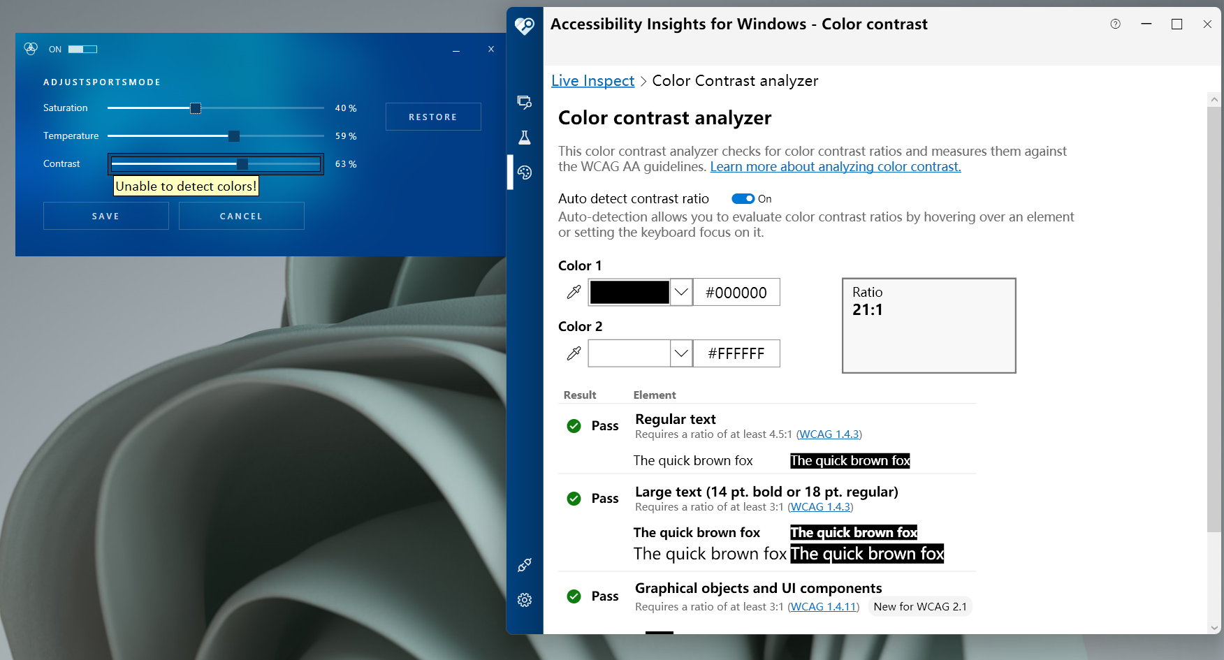Click the 'Color Contrast analyzer' breadcrumb text
The image size is (1224, 660).
pos(735,81)
